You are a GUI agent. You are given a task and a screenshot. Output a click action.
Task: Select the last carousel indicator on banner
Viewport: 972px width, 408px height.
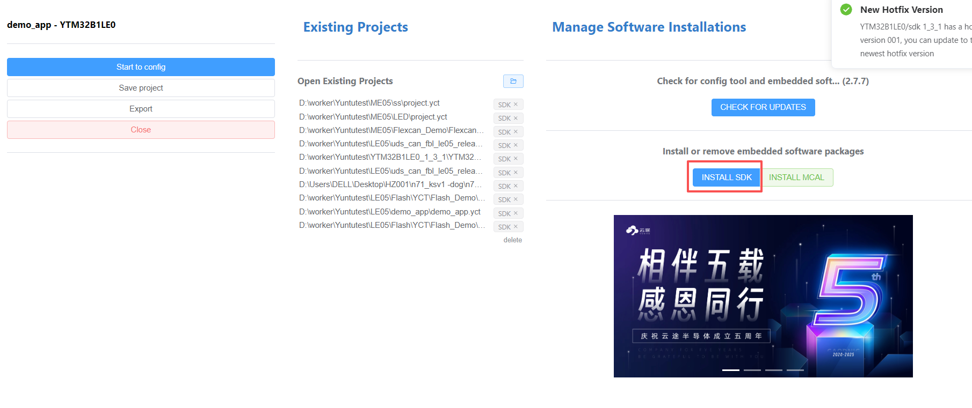pos(795,370)
